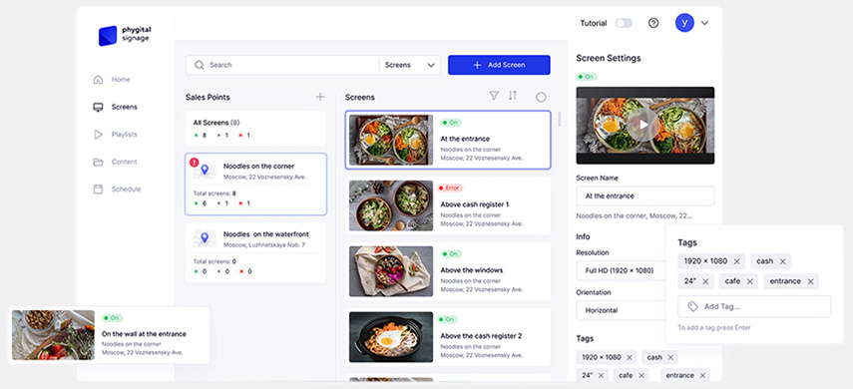The height and width of the screenshot is (389, 853).
Task: Select On the wall at the entrance card
Action: click(x=110, y=335)
